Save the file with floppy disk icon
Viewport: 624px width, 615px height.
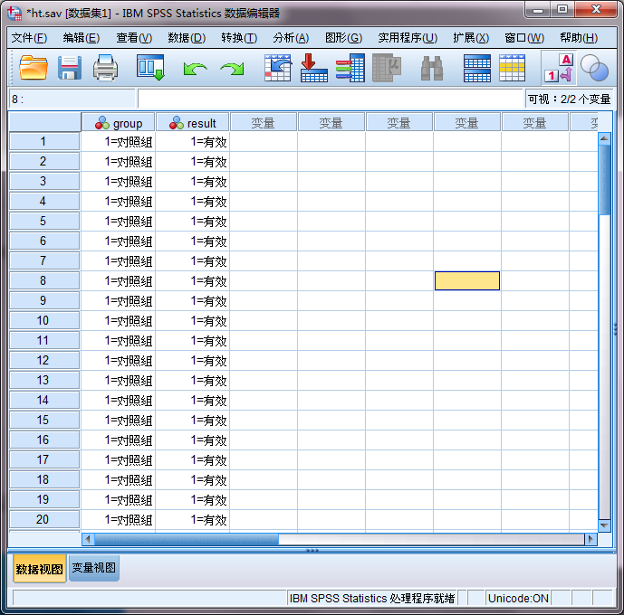pyautogui.click(x=70, y=68)
